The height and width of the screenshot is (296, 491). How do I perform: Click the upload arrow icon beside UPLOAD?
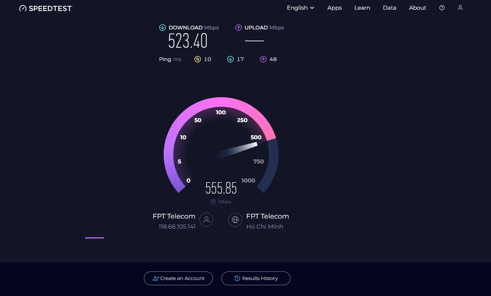click(x=239, y=28)
